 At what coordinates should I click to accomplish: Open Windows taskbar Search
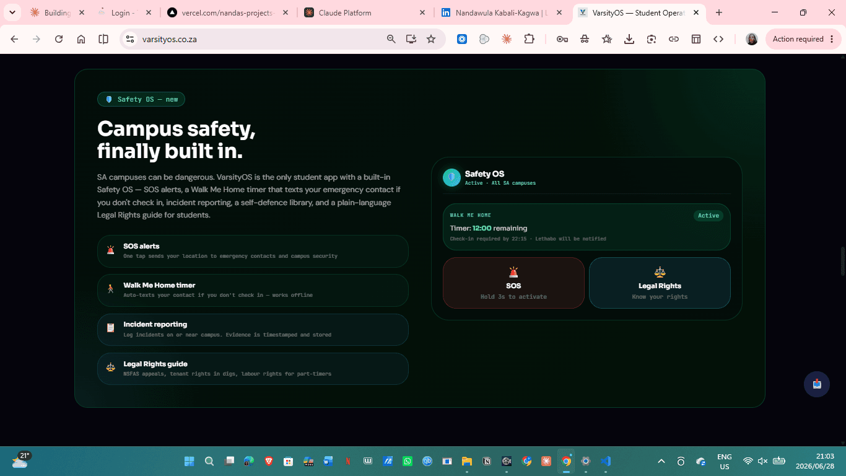pyautogui.click(x=209, y=461)
